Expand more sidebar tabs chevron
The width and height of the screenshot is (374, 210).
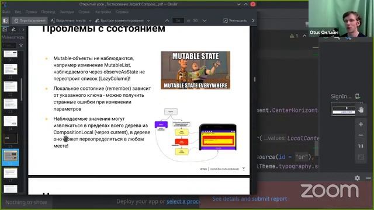pyautogui.click(x=23, y=30)
